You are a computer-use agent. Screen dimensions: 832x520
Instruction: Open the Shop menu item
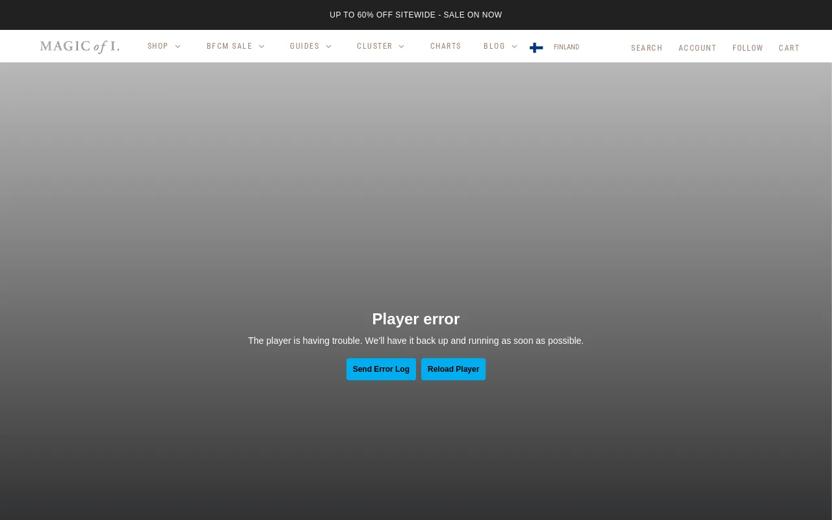tap(158, 46)
